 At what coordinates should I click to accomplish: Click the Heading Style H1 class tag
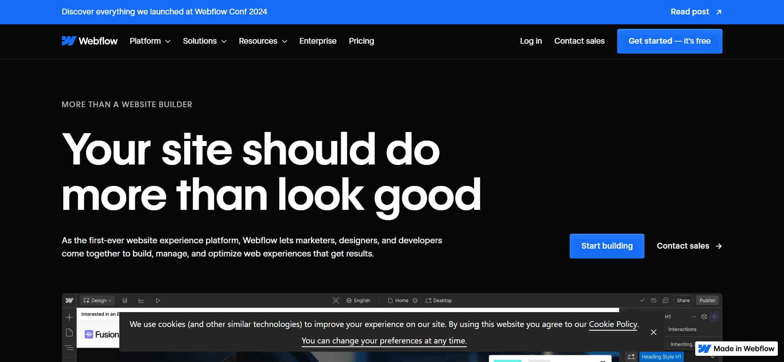coord(661,357)
